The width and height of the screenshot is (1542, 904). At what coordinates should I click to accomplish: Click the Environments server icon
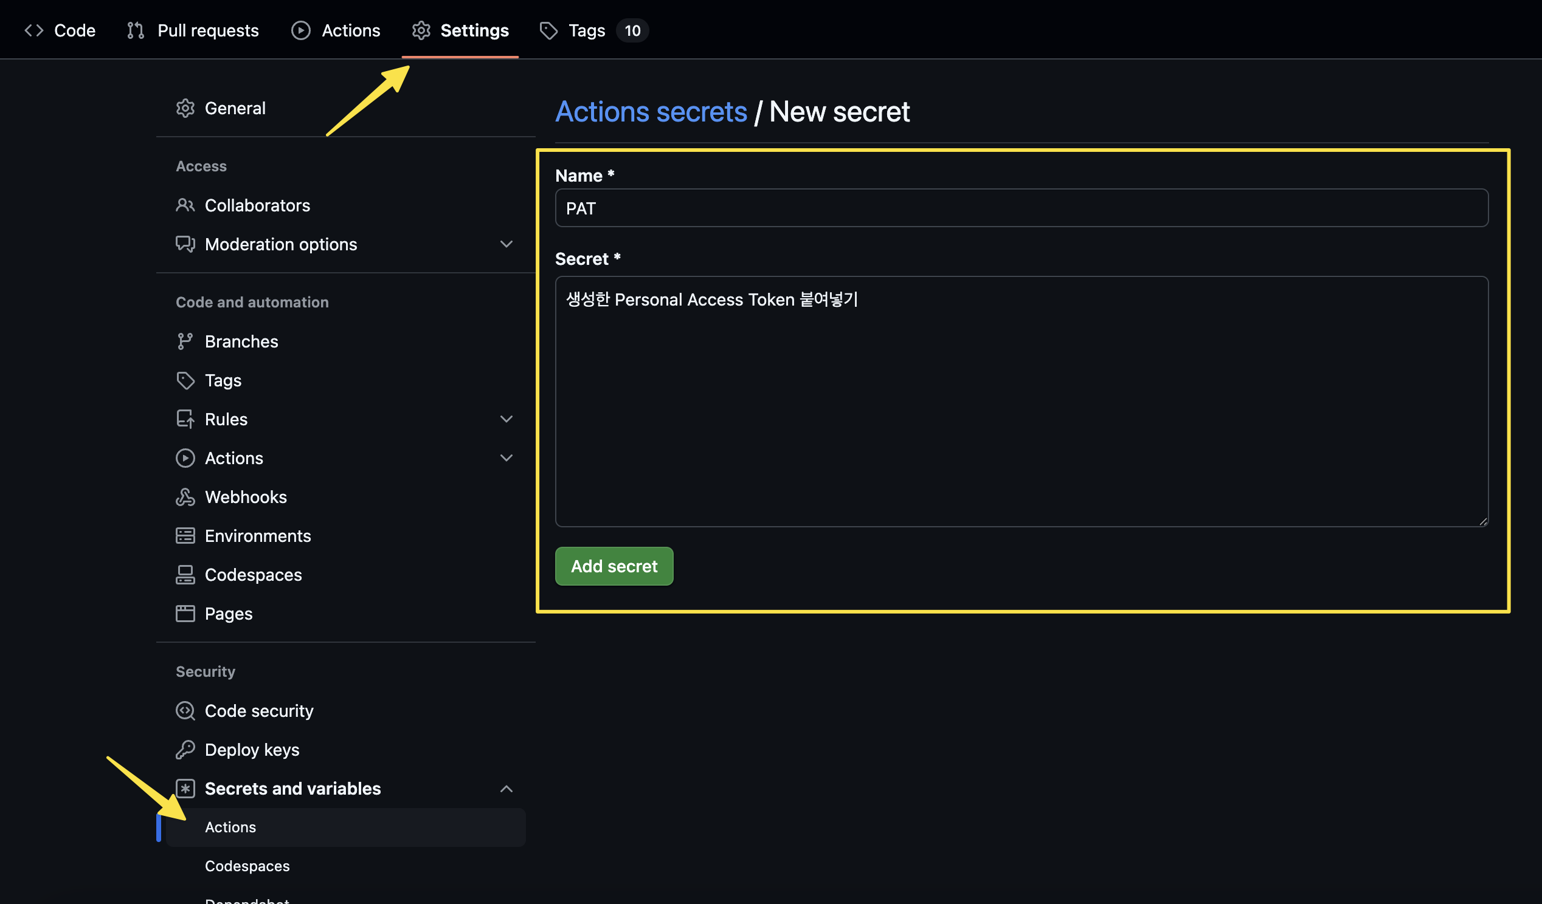point(185,536)
